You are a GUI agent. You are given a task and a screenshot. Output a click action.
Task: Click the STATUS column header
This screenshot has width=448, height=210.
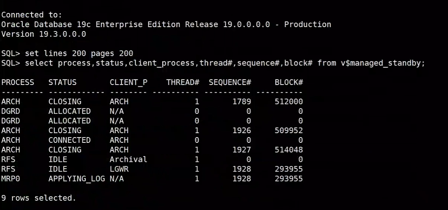click(x=62, y=83)
